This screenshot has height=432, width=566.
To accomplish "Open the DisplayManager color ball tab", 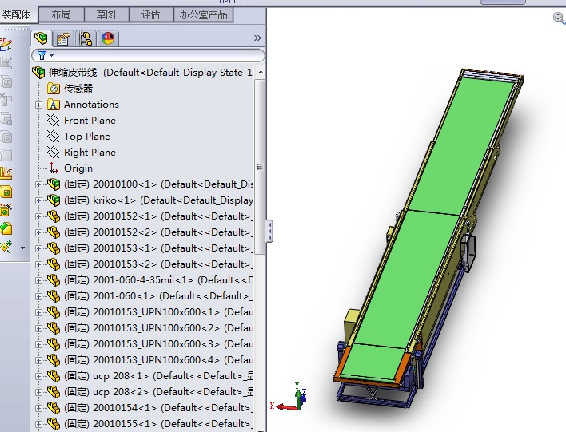I will point(108,38).
